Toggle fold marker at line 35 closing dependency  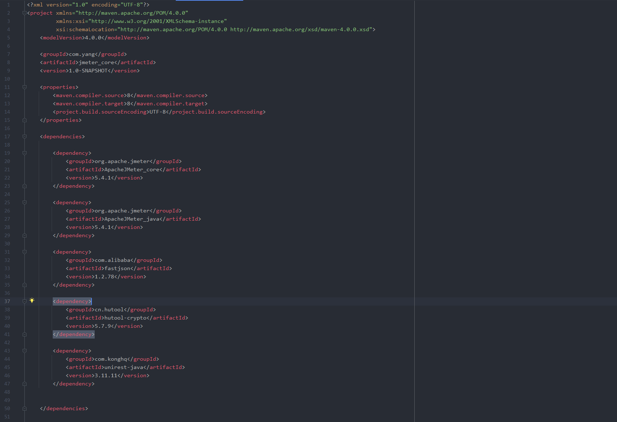pyautogui.click(x=24, y=285)
